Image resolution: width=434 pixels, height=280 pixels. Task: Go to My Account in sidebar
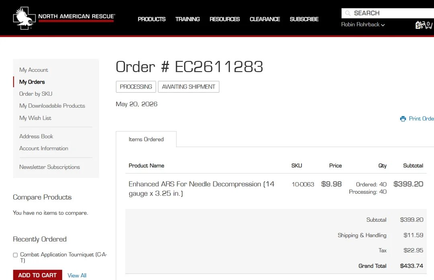click(34, 70)
